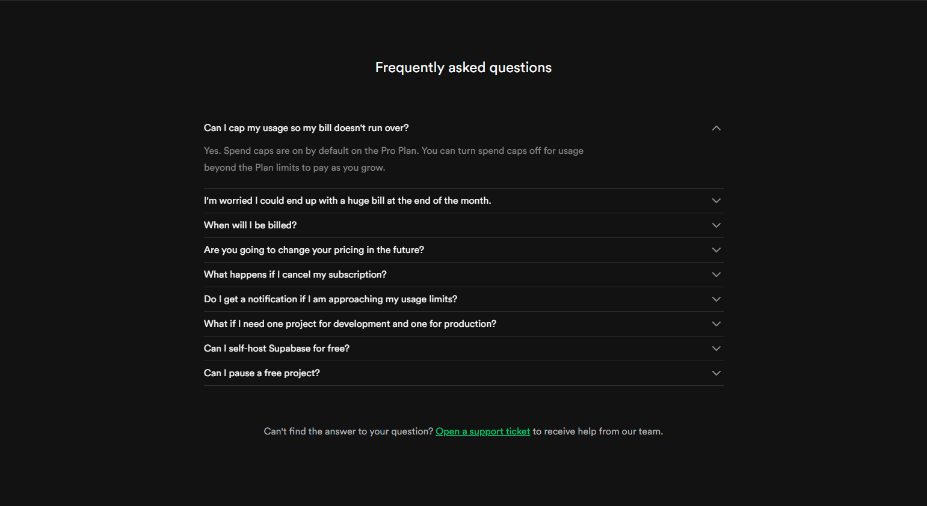This screenshot has width=927, height=506.
Task: Click the pricing change question text
Action: point(313,249)
